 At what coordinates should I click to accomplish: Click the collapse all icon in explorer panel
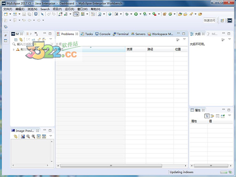click(16, 39)
